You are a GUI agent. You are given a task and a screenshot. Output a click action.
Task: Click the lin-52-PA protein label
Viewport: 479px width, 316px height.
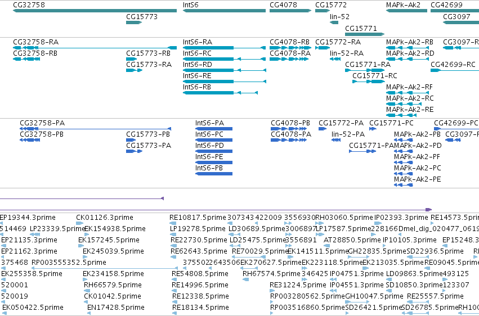point(348,134)
